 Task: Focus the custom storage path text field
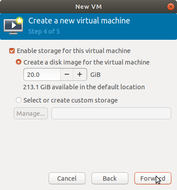click(x=111, y=114)
